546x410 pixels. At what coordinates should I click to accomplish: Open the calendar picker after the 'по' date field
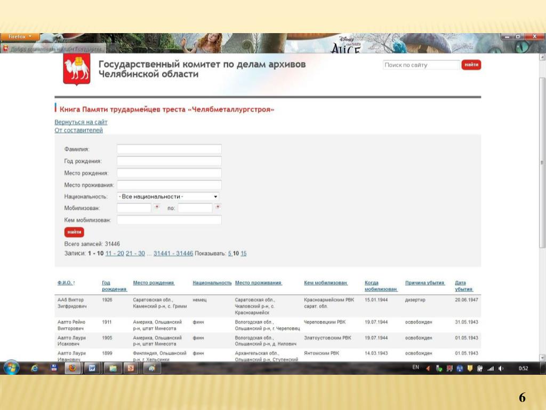[218, 207]
